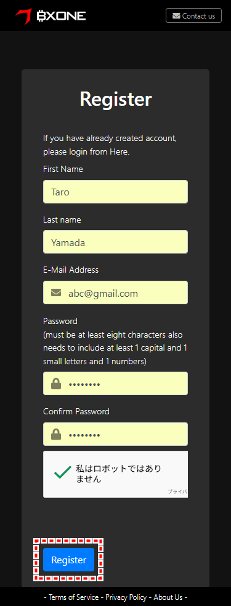Screen dimensions: 231x606
Task: Open the Privacy Policy footer link
Action: pos(126,597)
